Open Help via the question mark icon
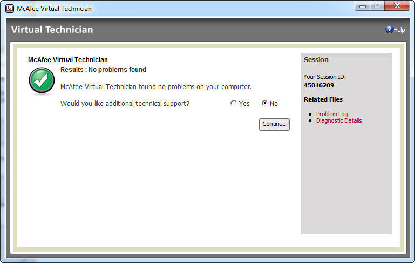Screen dimensions: 415x263 click(389, 29)
